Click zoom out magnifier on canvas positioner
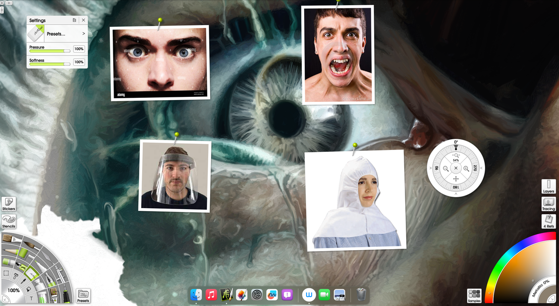The image size is (559, 306). 446,168
